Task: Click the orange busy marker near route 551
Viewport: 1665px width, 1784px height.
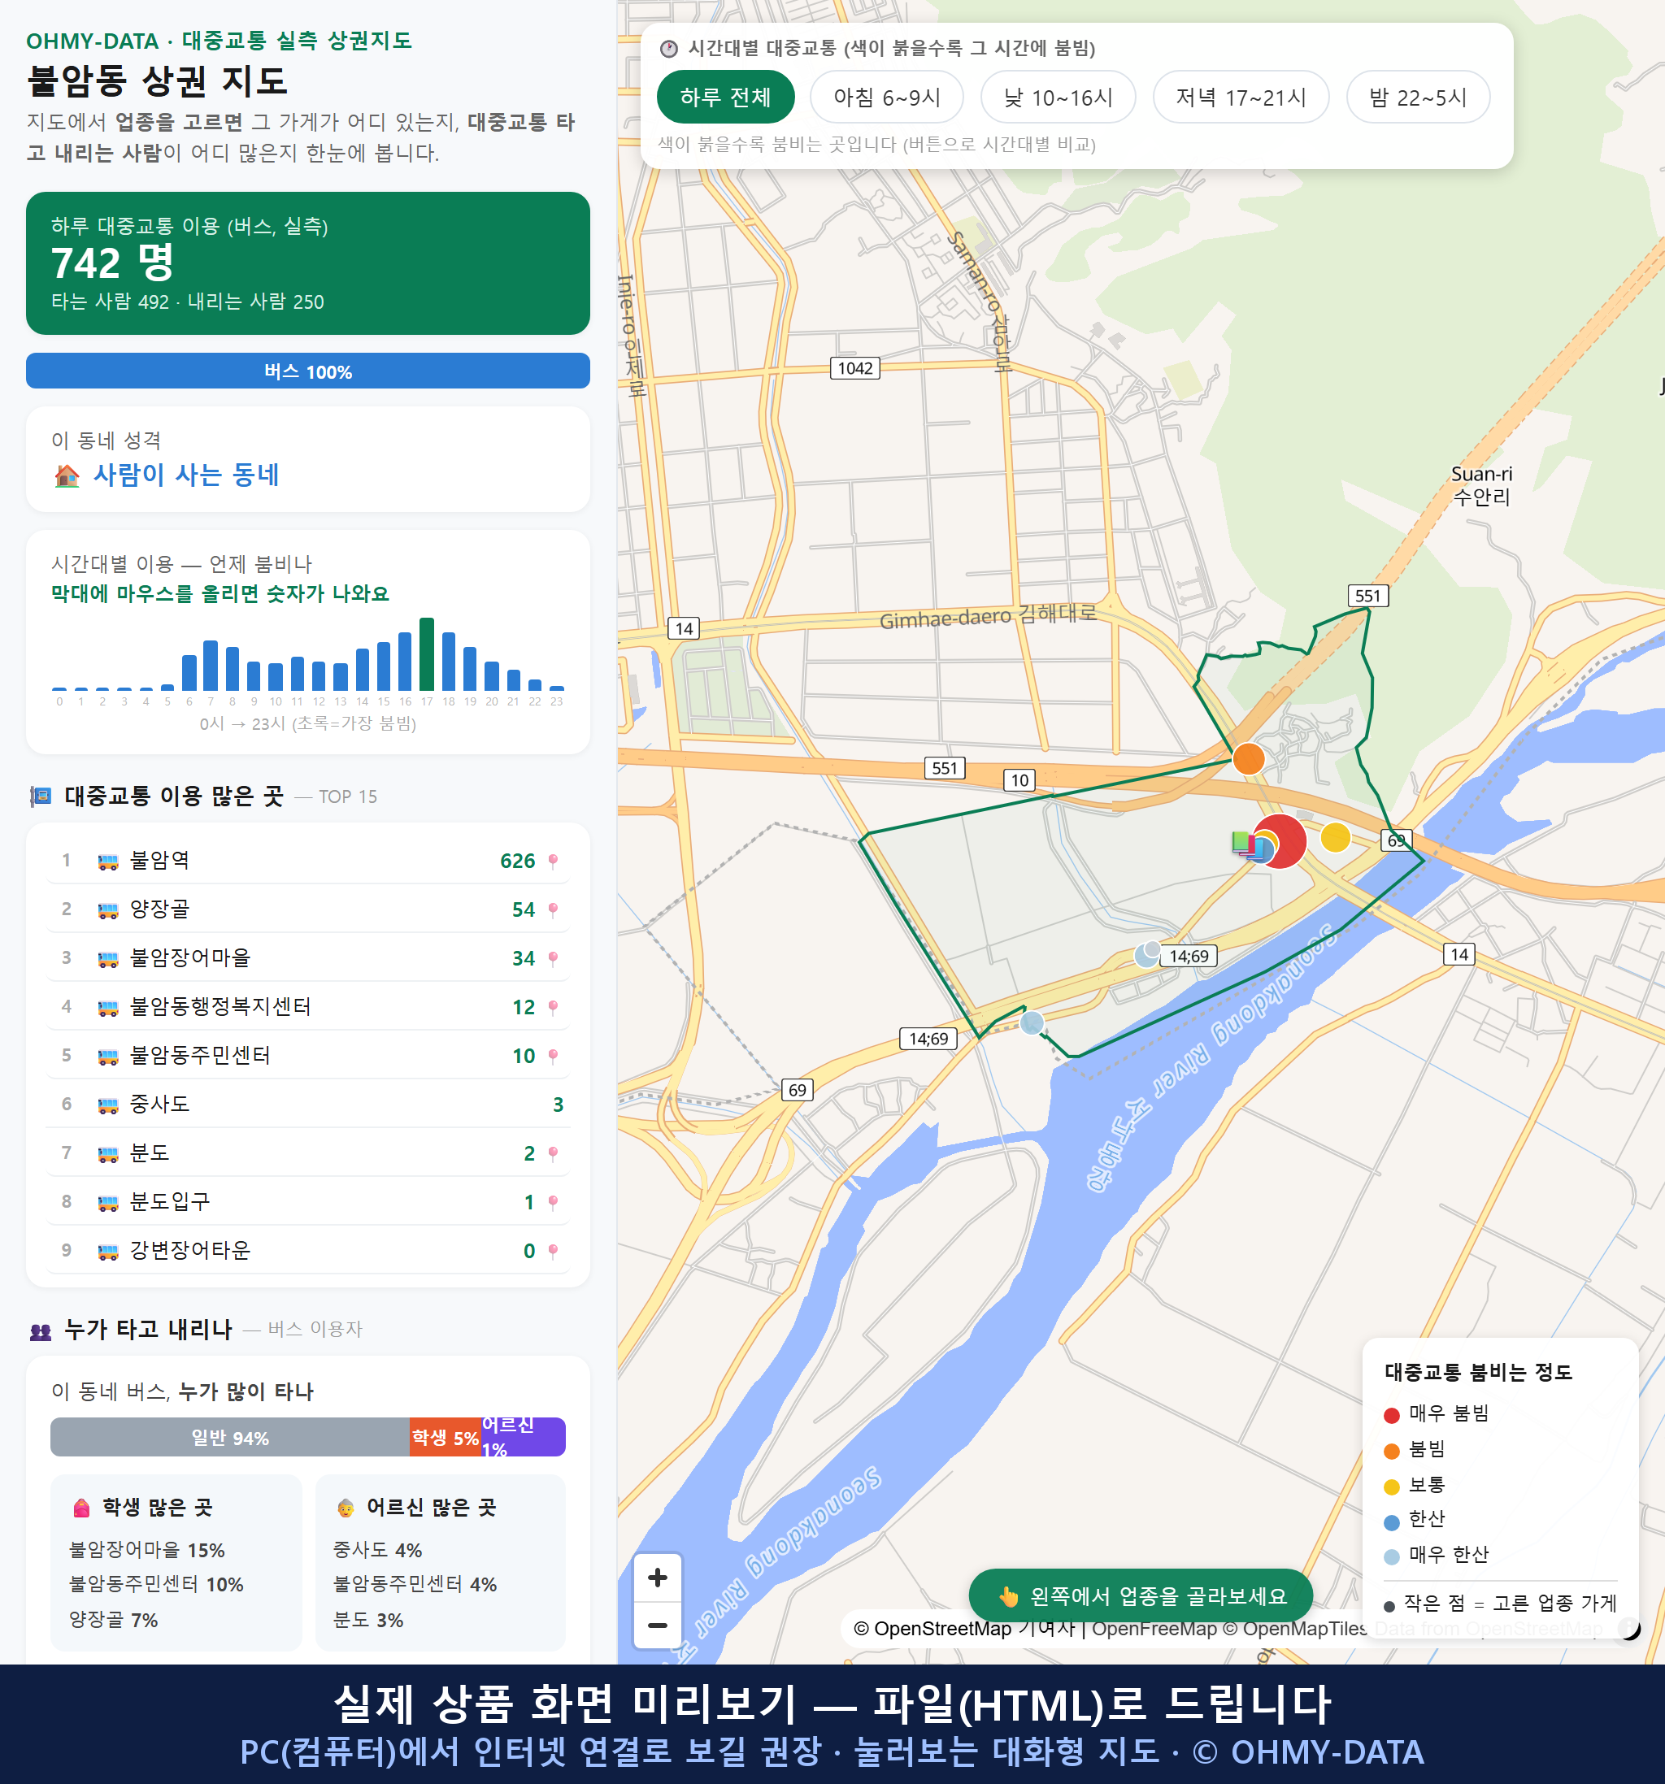Action: [1249, 758]
